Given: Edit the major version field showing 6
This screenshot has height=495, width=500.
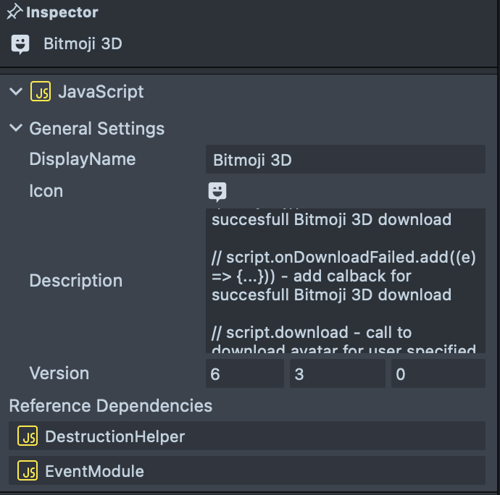Looking at the screenshot, I should point(244,373).
